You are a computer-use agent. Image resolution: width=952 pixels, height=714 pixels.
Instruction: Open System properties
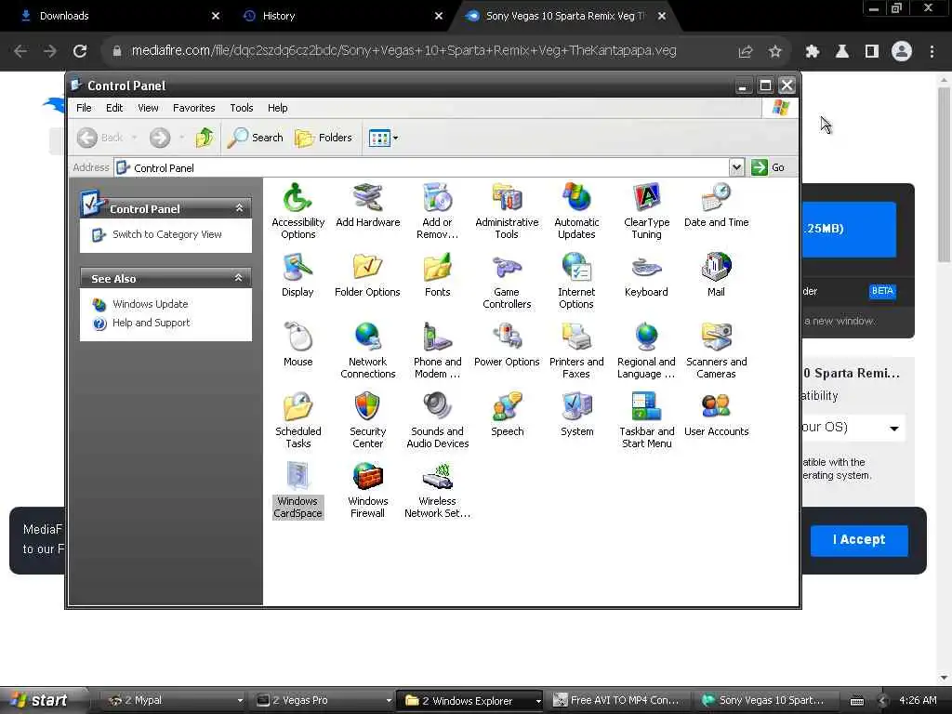point(576,415)
